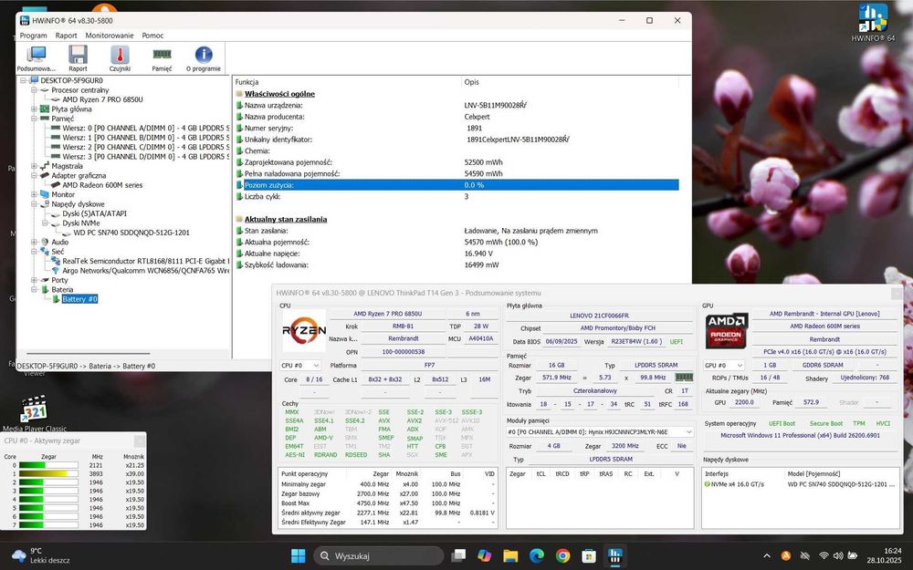
Task: Open the Monitorowanie menu
Action: [x=110, y=36]
